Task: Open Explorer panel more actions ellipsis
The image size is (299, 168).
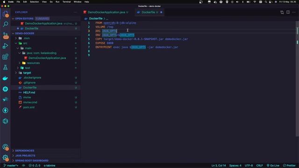Action: tap(76, 12)
